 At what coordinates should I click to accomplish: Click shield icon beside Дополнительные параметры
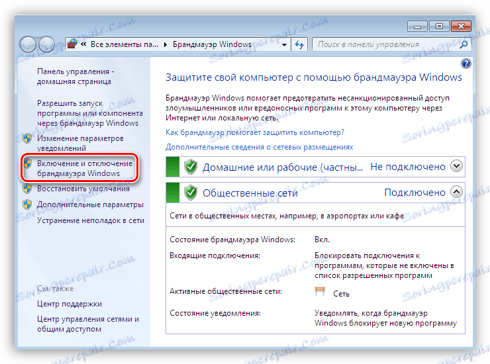pos(27,205)
